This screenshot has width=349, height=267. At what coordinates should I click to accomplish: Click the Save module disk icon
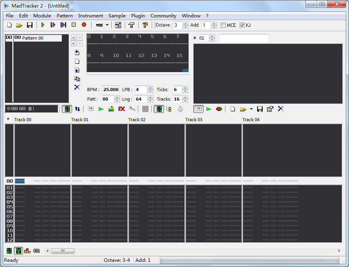[x=30, y=25]
